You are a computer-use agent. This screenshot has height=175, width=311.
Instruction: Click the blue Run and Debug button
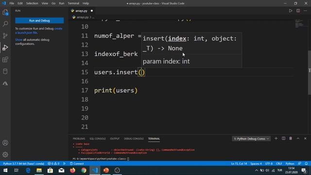pos(39,20)
